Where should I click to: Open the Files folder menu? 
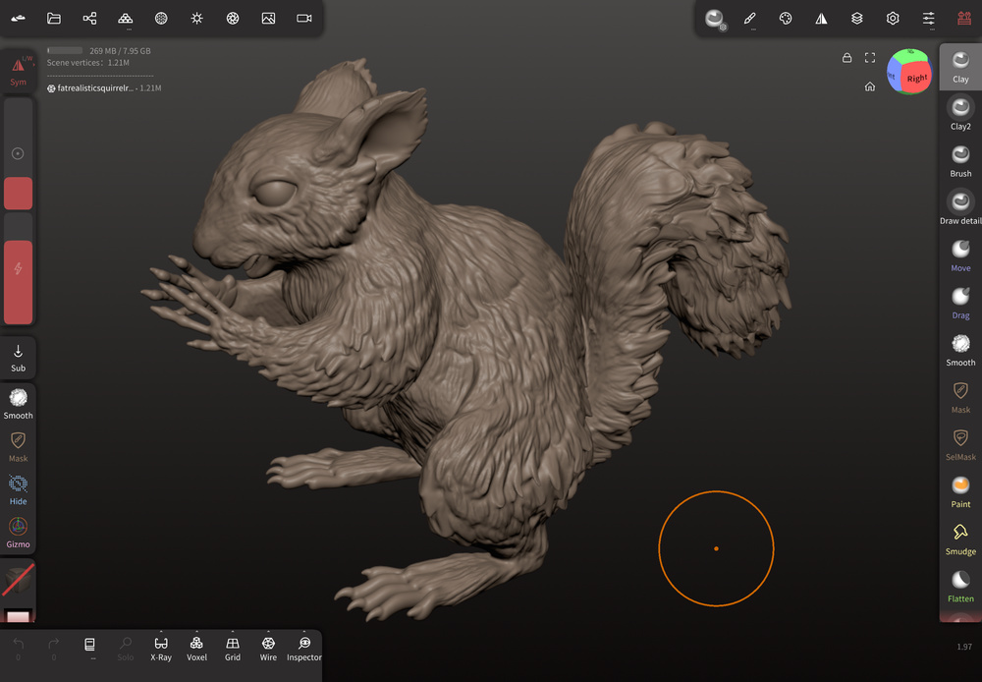click(x=54, y=19)
